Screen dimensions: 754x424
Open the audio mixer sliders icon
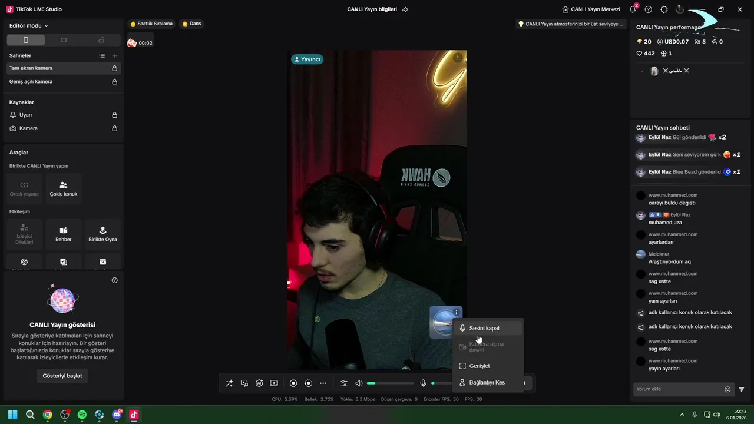[344, 383]
